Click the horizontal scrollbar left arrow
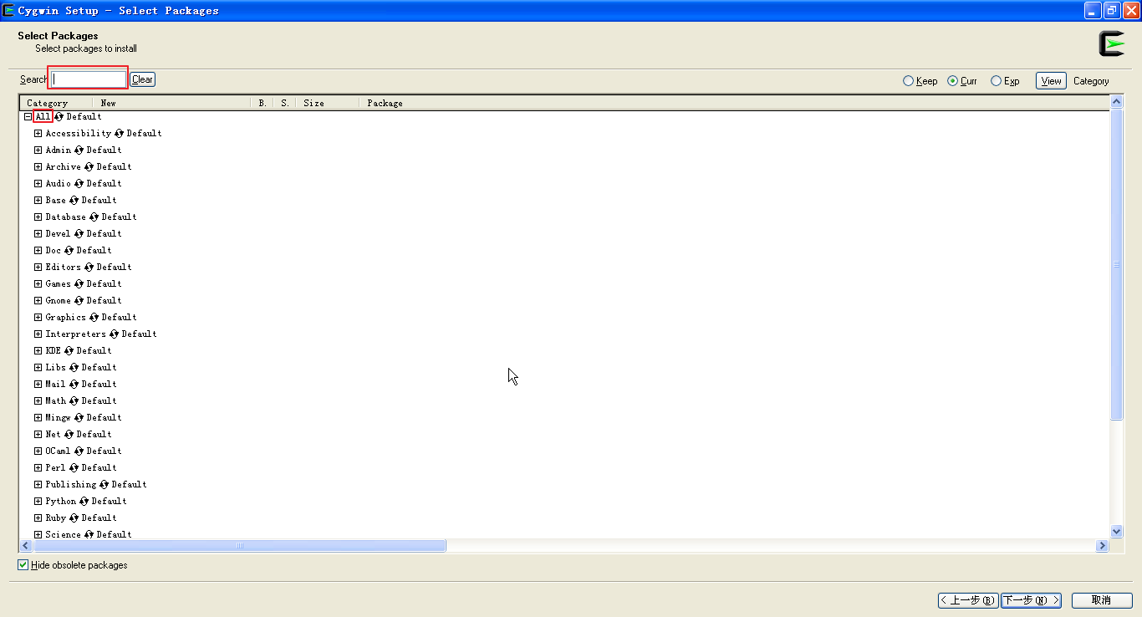 point(26,546)
